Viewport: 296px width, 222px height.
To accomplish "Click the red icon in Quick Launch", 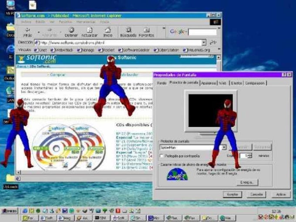I will (x=118, y=211).
